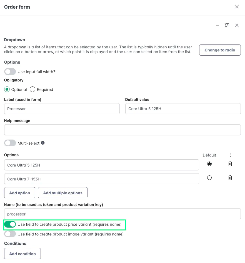This screenshot has width=245, height=263.
Task: Enable the Multi-select toggle
Action: click(10, 143)
